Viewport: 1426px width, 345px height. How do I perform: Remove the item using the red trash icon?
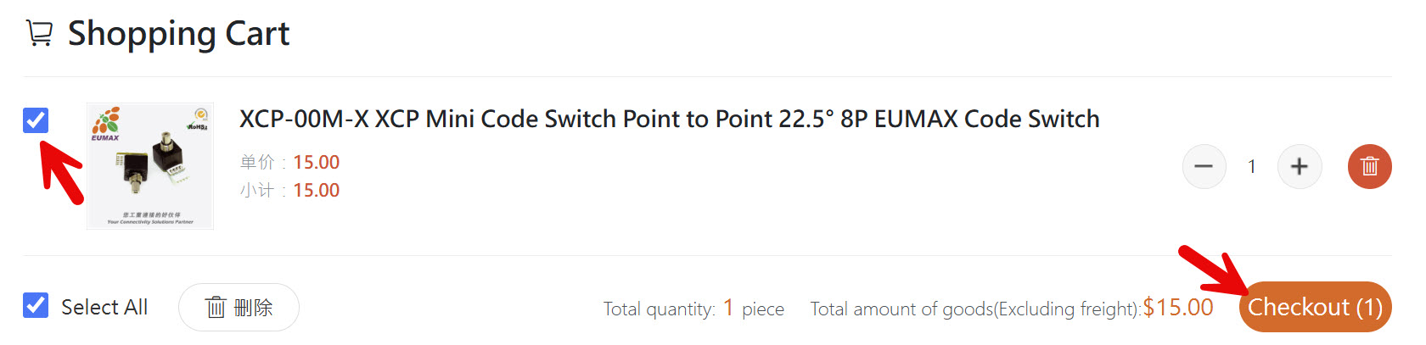coord(1369,166)
